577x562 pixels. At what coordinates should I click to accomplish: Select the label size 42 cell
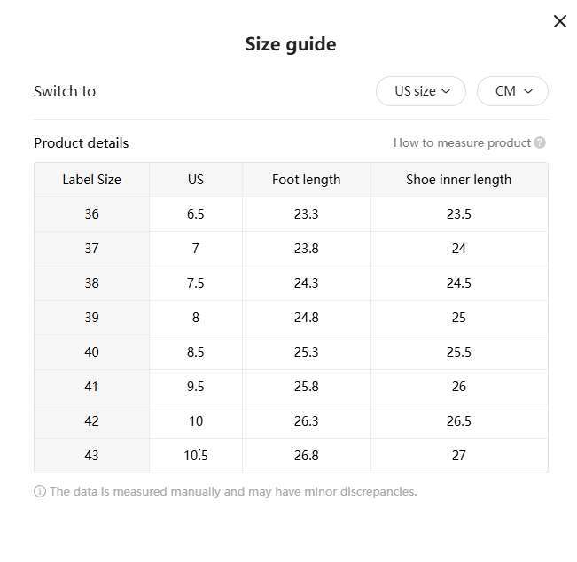point(91,421)
